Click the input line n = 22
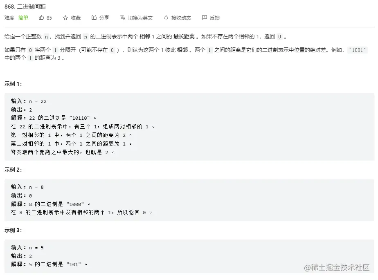378x280 pixels. pyautogui.click(x=29, y=101)
